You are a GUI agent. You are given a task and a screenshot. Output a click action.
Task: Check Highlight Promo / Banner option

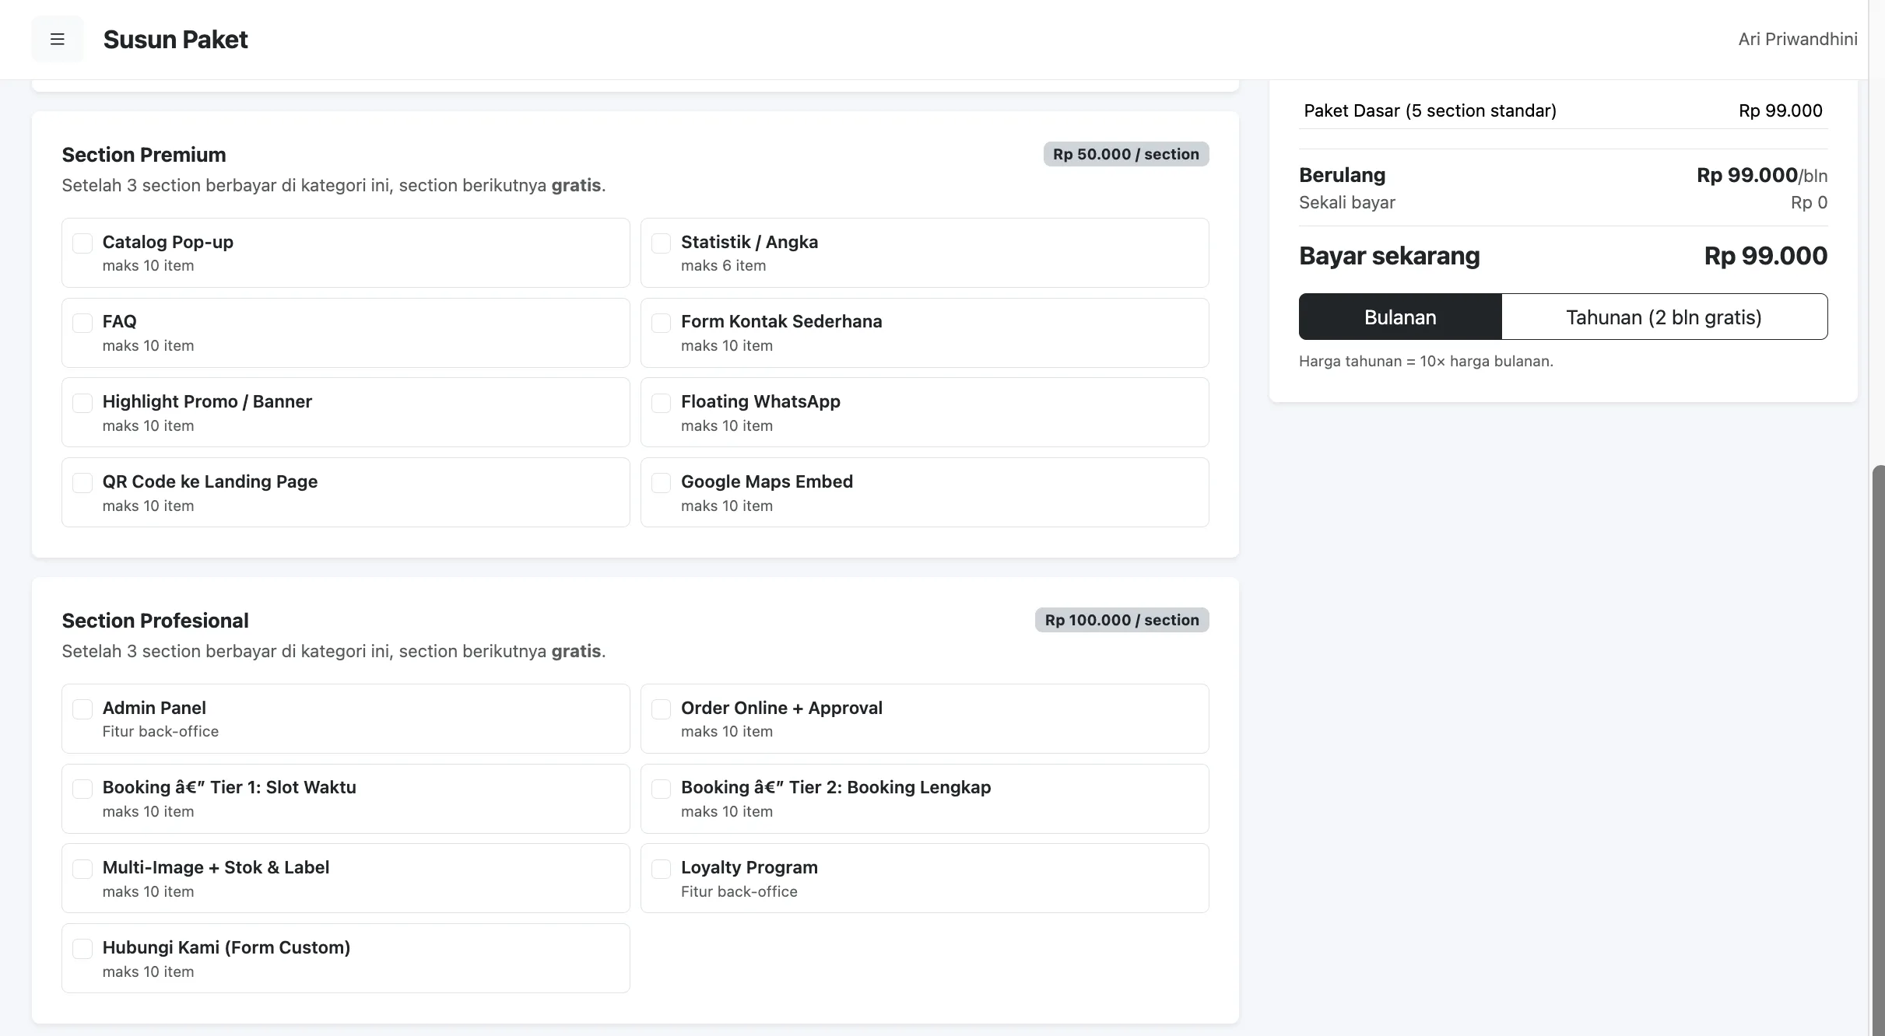(x=82, y=403)
